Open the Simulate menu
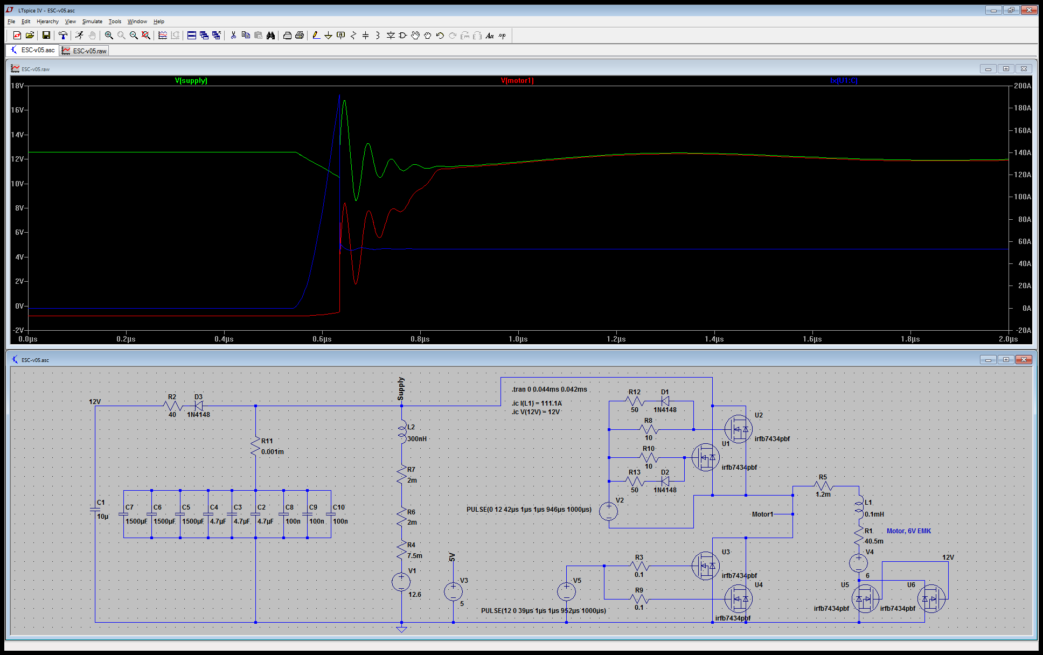 92,22
